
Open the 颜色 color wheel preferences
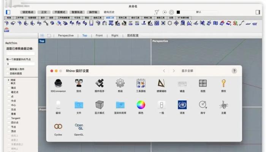click(x=141, y=105)
